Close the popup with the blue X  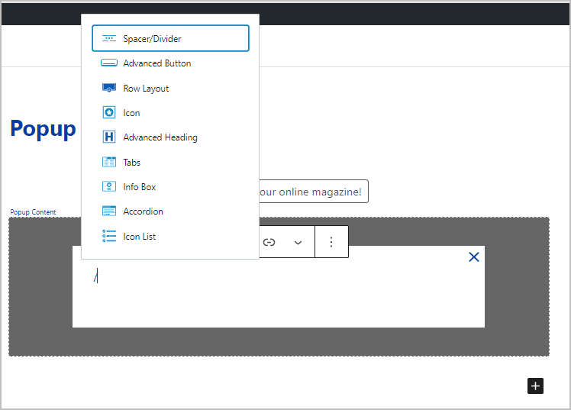coord(474,257)
